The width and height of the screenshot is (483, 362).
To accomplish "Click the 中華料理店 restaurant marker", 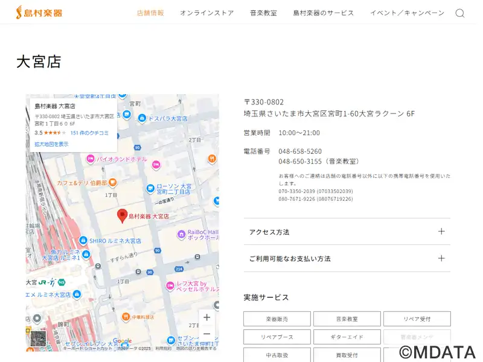I will [126, 316].
